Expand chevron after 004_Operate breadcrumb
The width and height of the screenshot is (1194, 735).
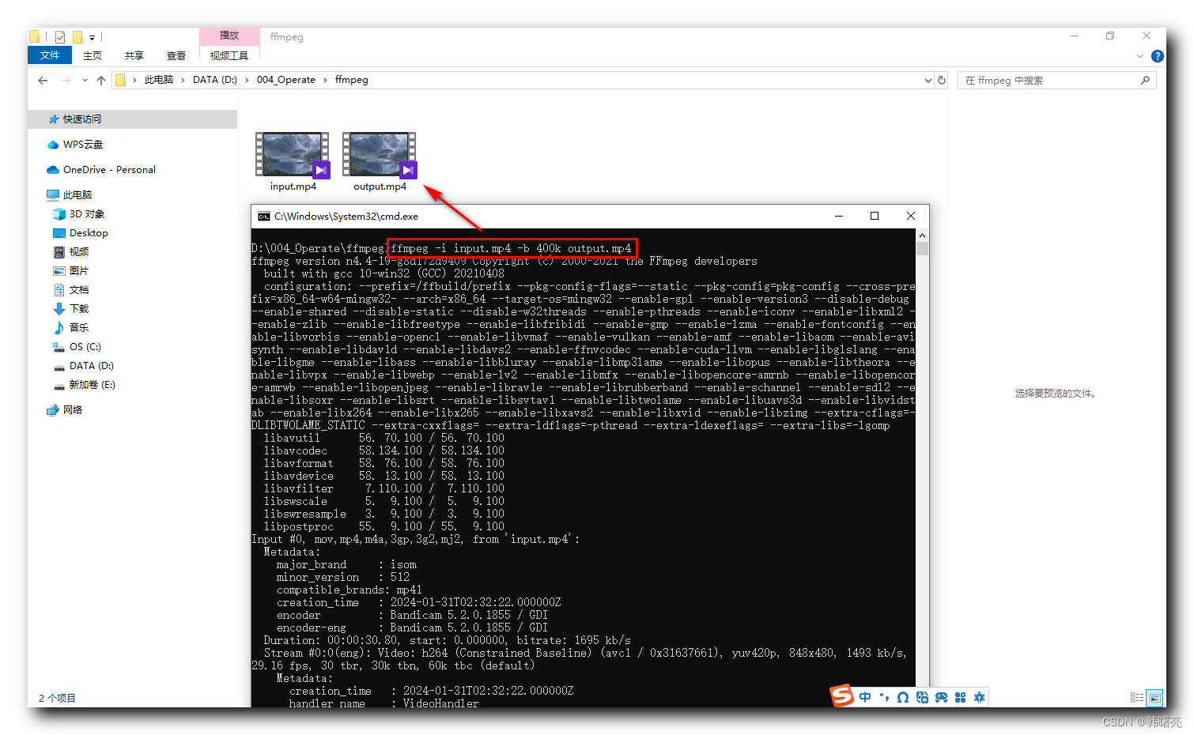click(325, 80)
